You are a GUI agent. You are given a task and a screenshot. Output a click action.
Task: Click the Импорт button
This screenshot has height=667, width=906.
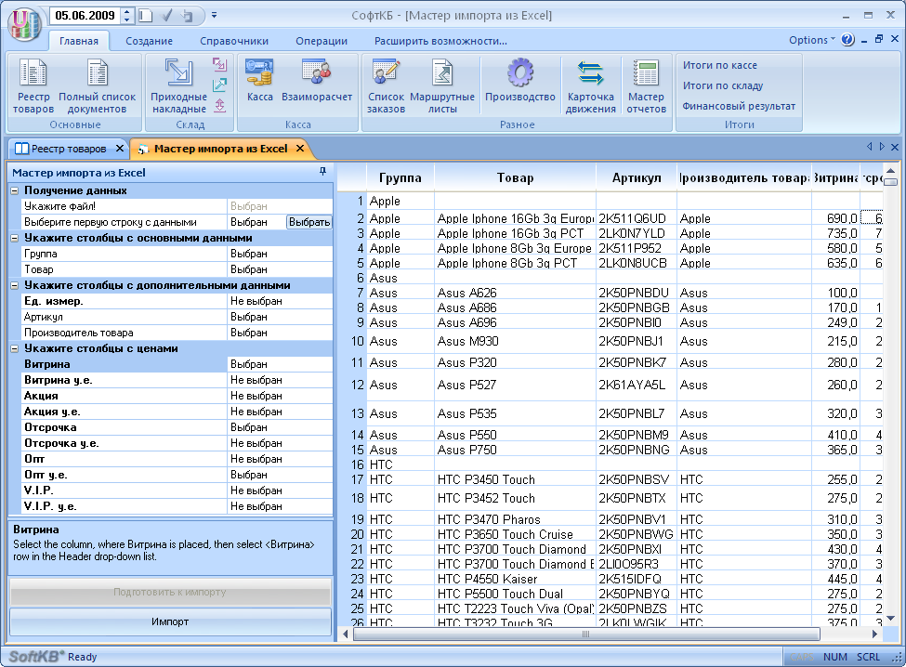(170, 622)
